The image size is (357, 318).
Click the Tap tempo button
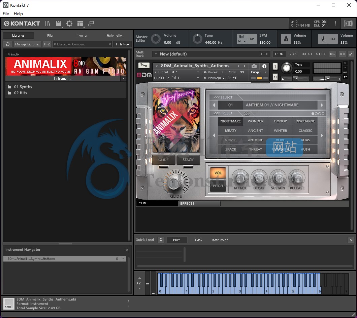pyautogui.click(x=252, y=39)
